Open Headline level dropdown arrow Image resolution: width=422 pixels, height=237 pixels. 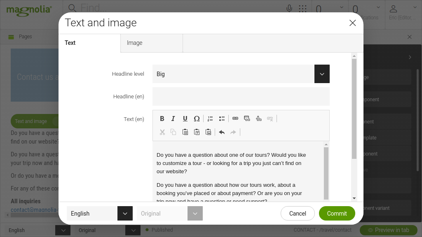[322, 74]
